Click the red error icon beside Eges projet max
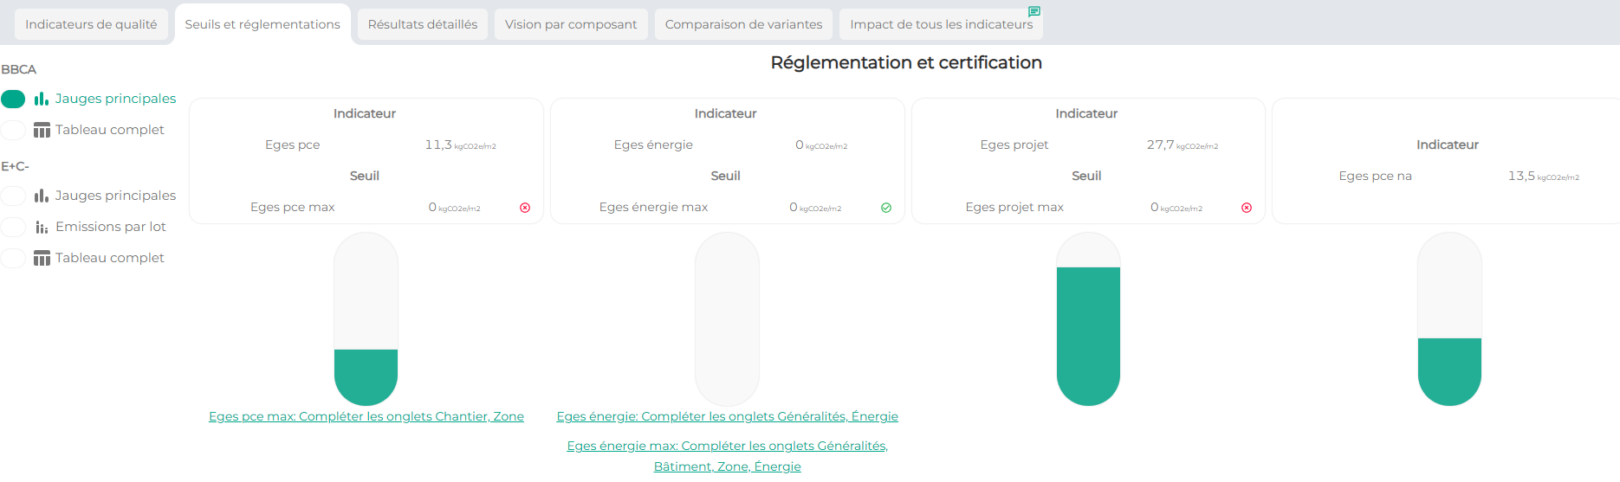Image resolution: width=1620 pixels, height=482 pixels. 1247,208
